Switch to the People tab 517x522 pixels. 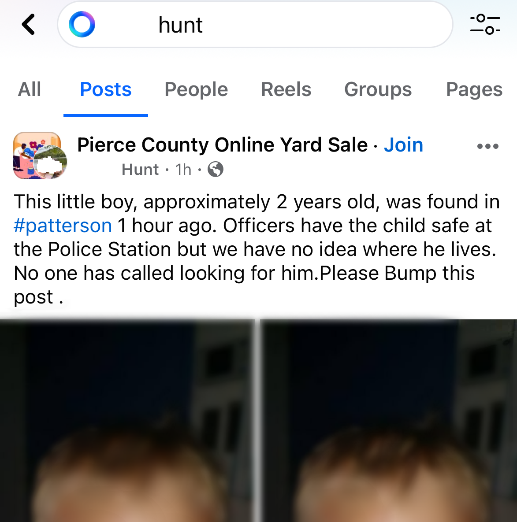coord(196,89)
